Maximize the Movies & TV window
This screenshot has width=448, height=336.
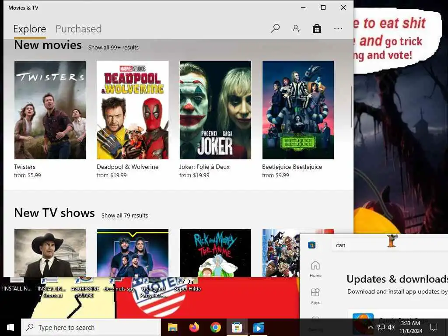(323, 8)
